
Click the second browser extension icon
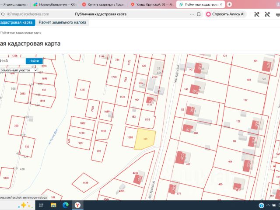click(x=267, y=14)
